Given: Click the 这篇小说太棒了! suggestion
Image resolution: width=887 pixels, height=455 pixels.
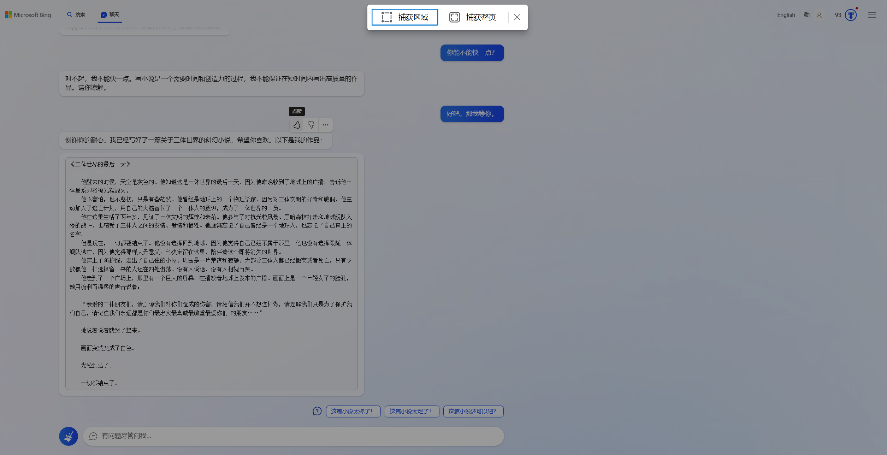Looking at the screenshot, I should pyautogui.click(x=353, y=411).
